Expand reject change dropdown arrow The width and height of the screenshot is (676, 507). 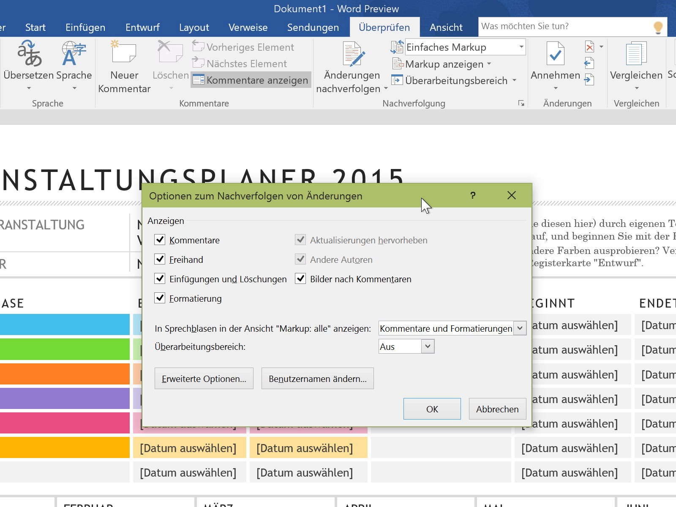[601, 46]
